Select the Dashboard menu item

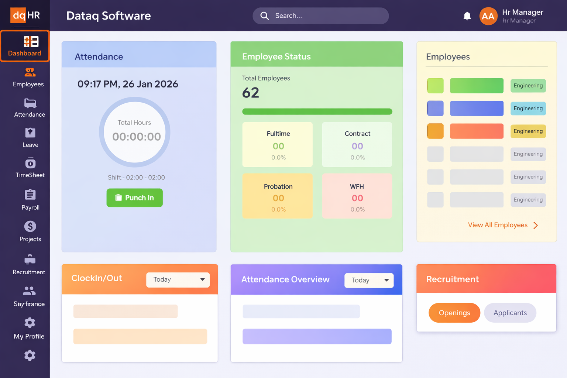pos(25,46)
